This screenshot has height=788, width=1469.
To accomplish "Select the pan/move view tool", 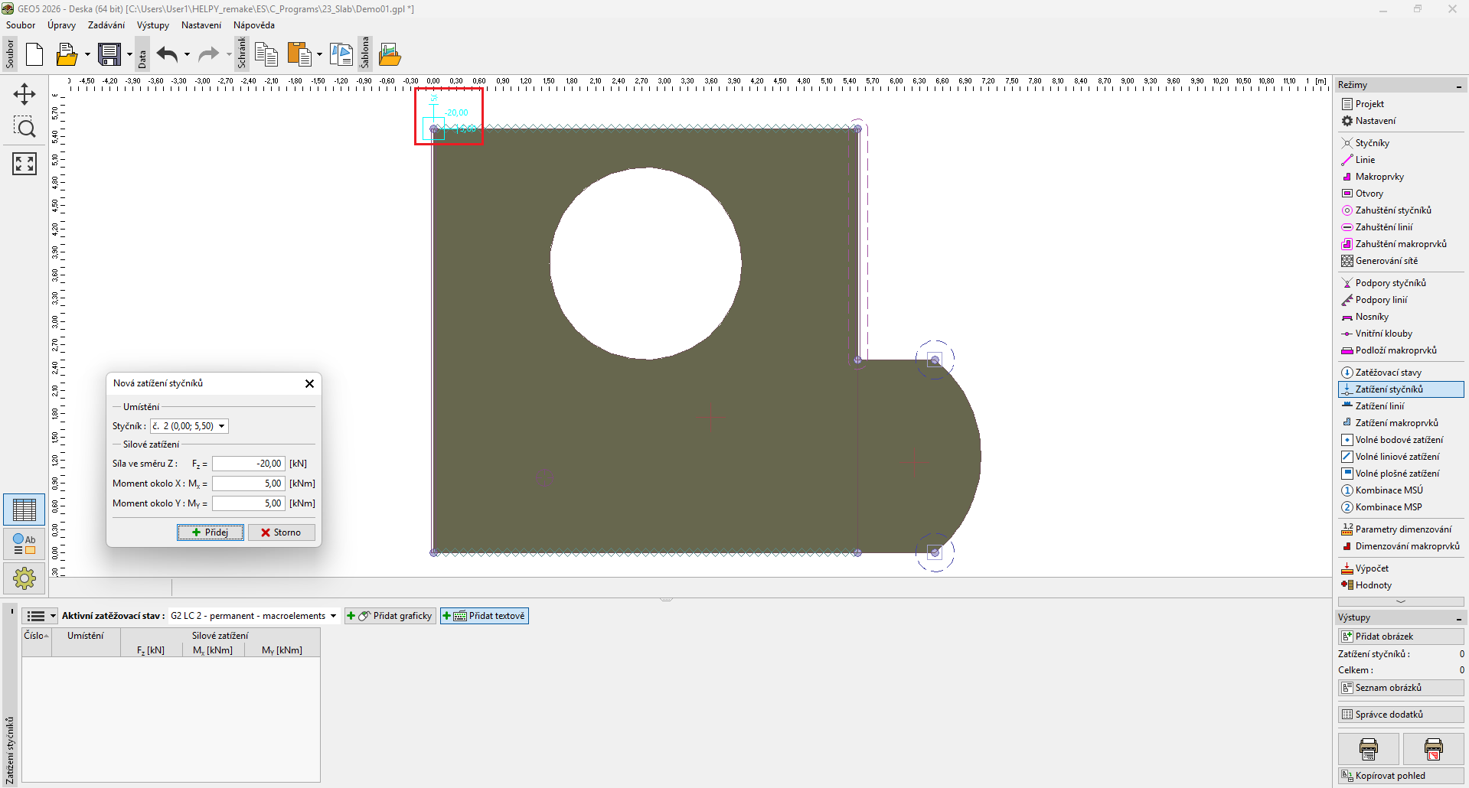I will [24, 94].
